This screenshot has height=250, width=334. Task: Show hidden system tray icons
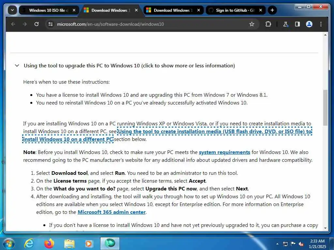[277, 244]
